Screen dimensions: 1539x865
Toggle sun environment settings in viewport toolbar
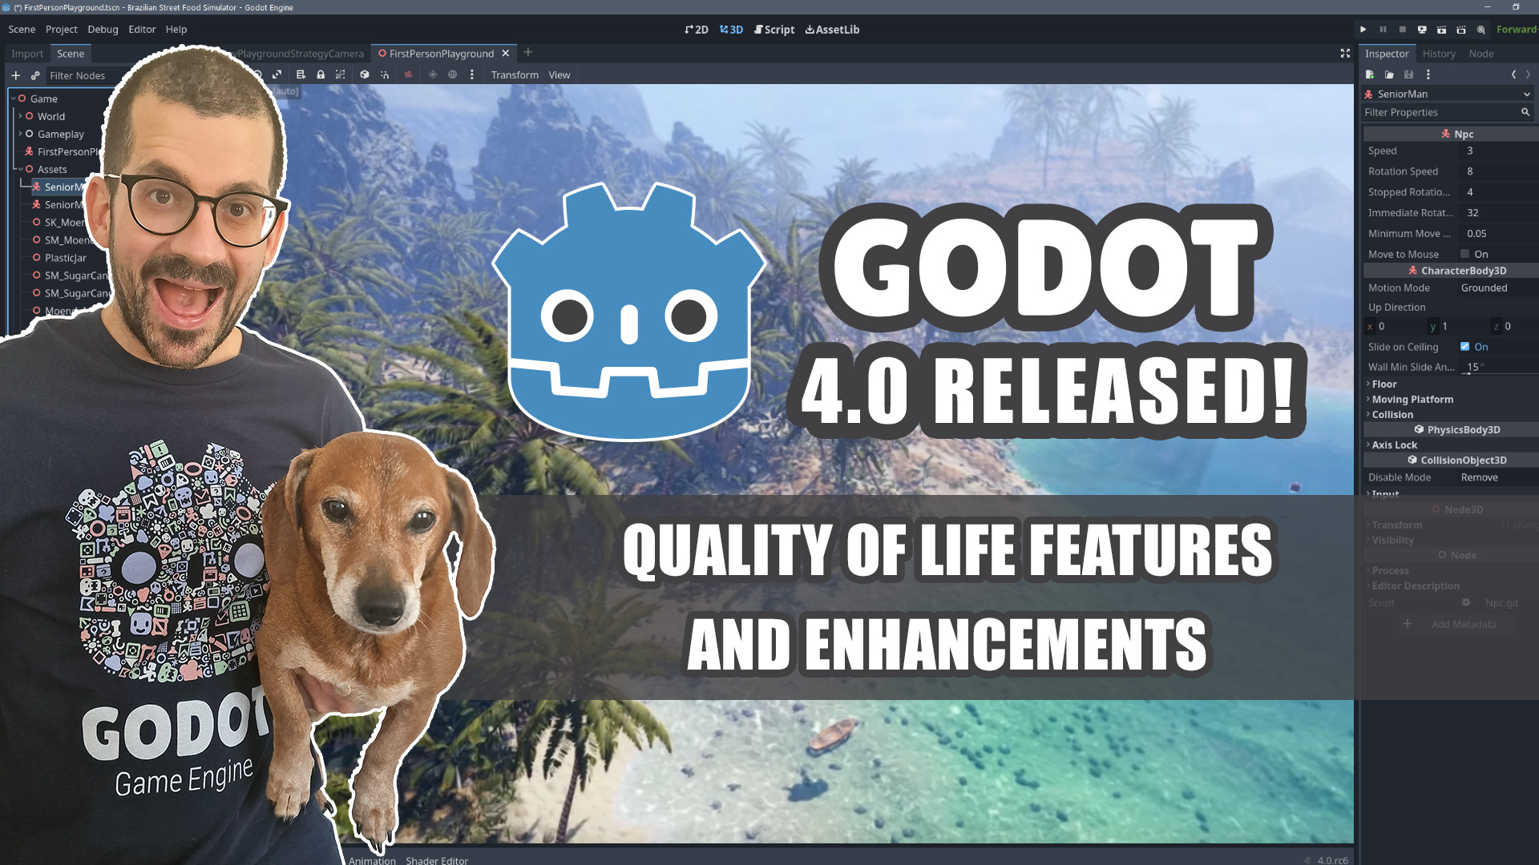pos(431,74)
